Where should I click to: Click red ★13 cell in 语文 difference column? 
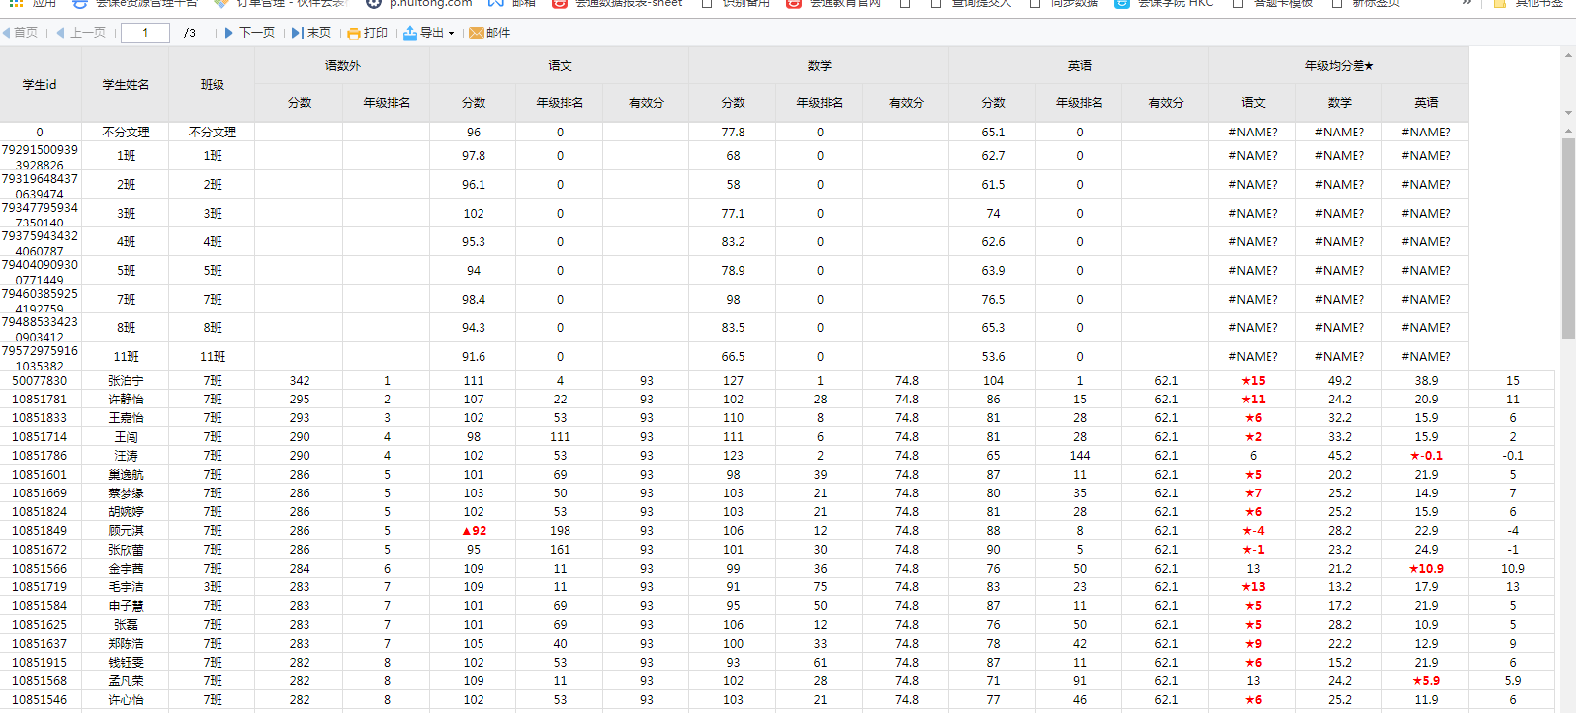pyautogui.click(x=1253, y=587)
